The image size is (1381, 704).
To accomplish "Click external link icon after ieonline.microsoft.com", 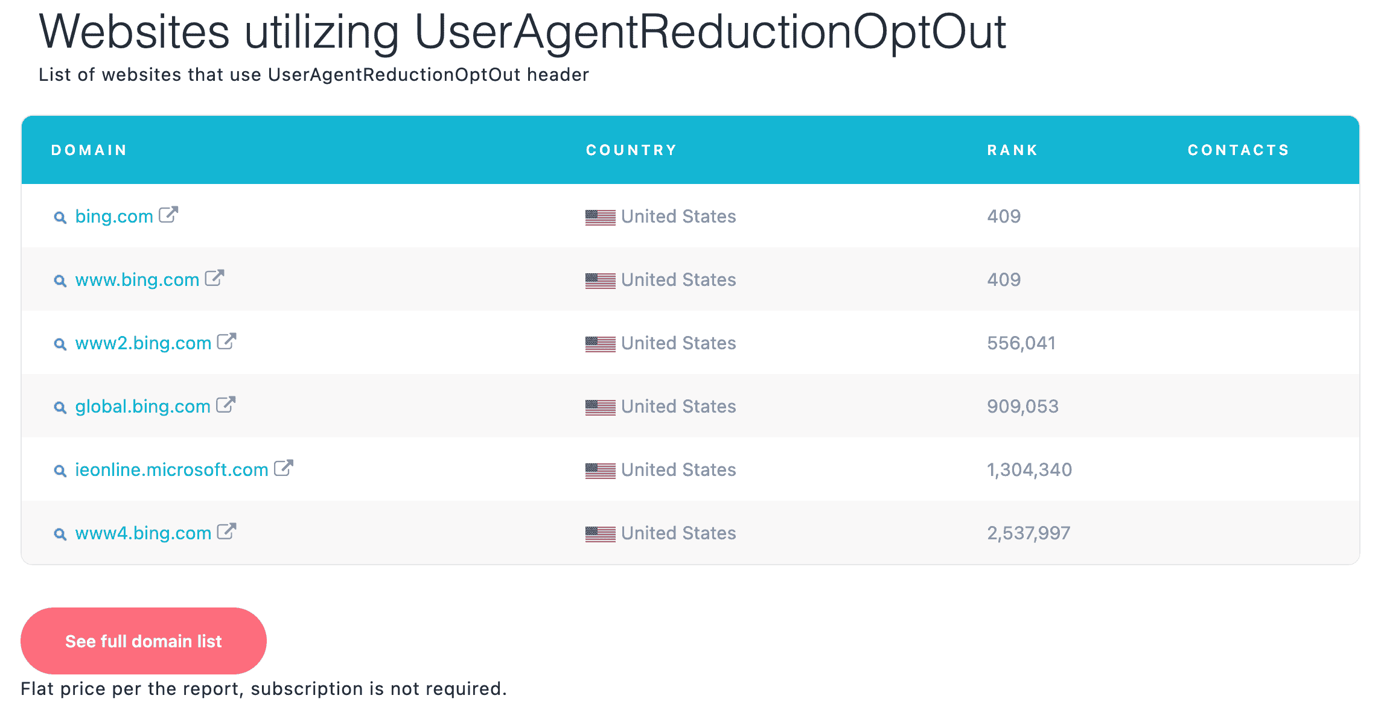I will tap(283, 469).
